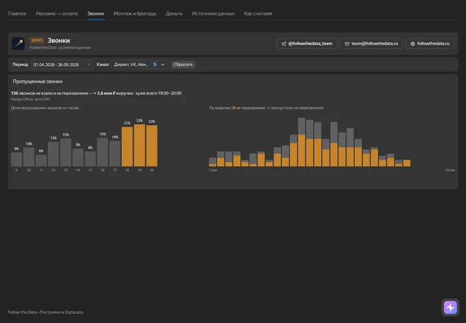466x323 pixels.
Task: Click the hour 14 bar labeled 9%
Action: pos(78,158)
